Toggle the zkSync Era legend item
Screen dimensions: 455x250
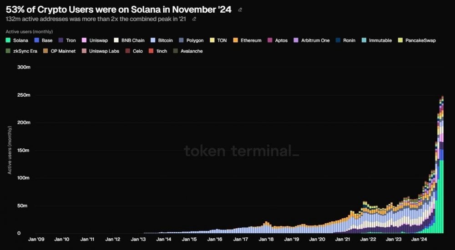(x=21, y=51)
